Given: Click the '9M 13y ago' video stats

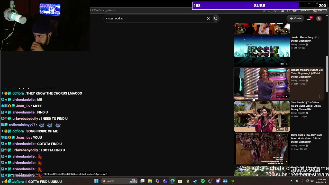Looking at the screenshot, I should (x=298, y=48).
